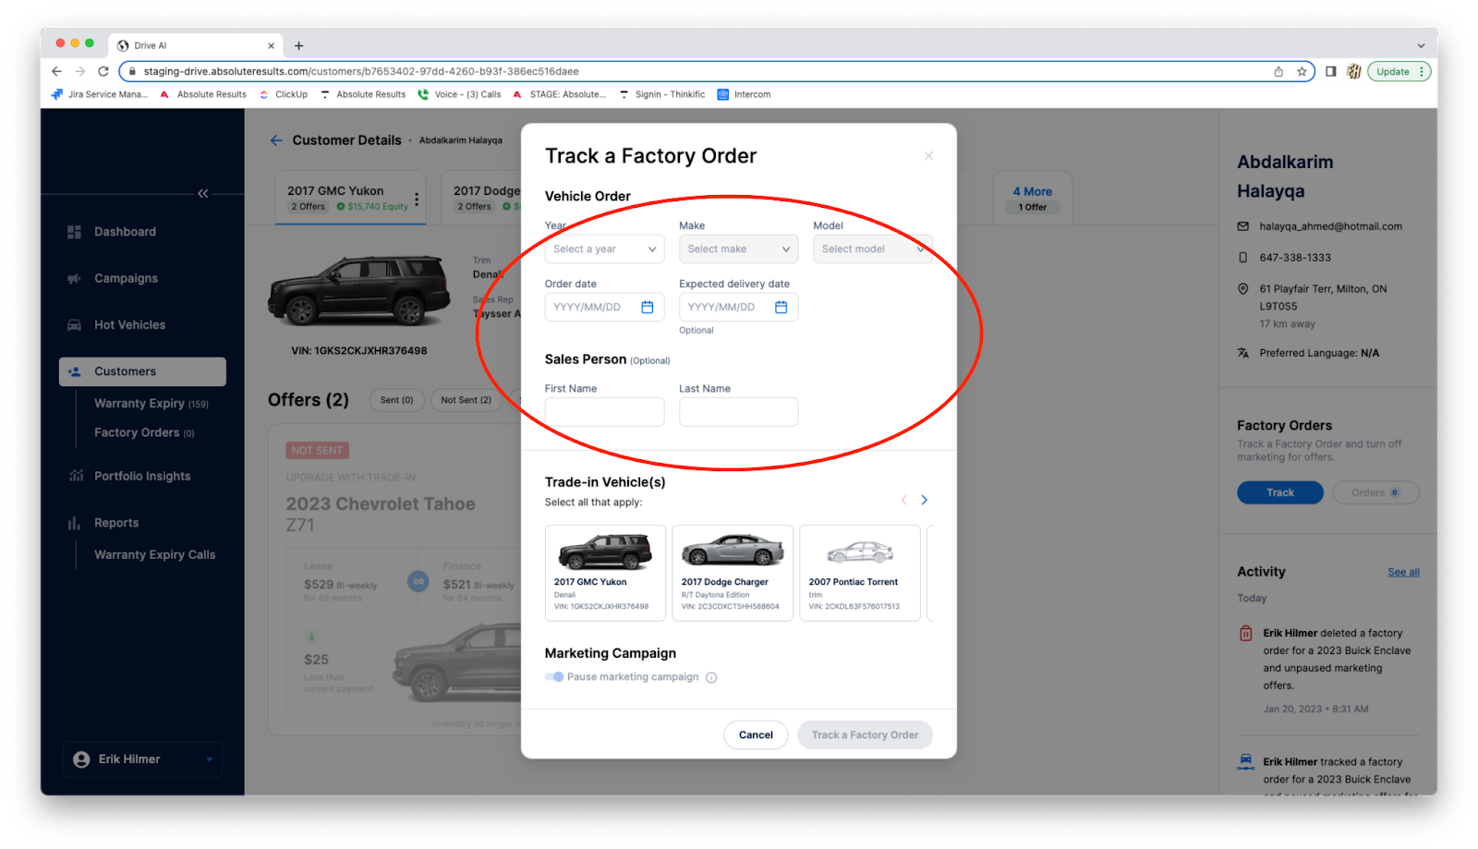Click the Cancel button

[x=755, y=735]
